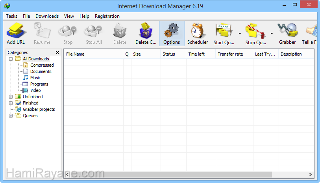
Task: Click the IDM logo in title bar
Action: point(7,6)
